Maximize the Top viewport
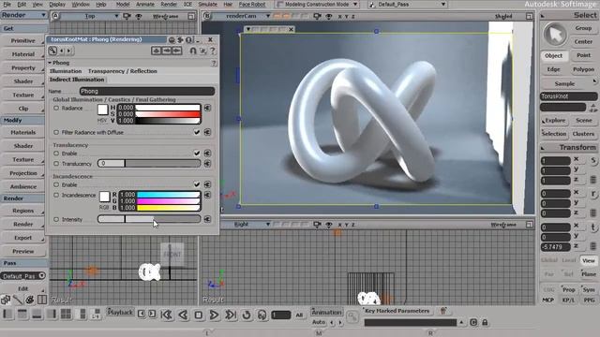This screenshot has width=600, height=337. point(191,16)
